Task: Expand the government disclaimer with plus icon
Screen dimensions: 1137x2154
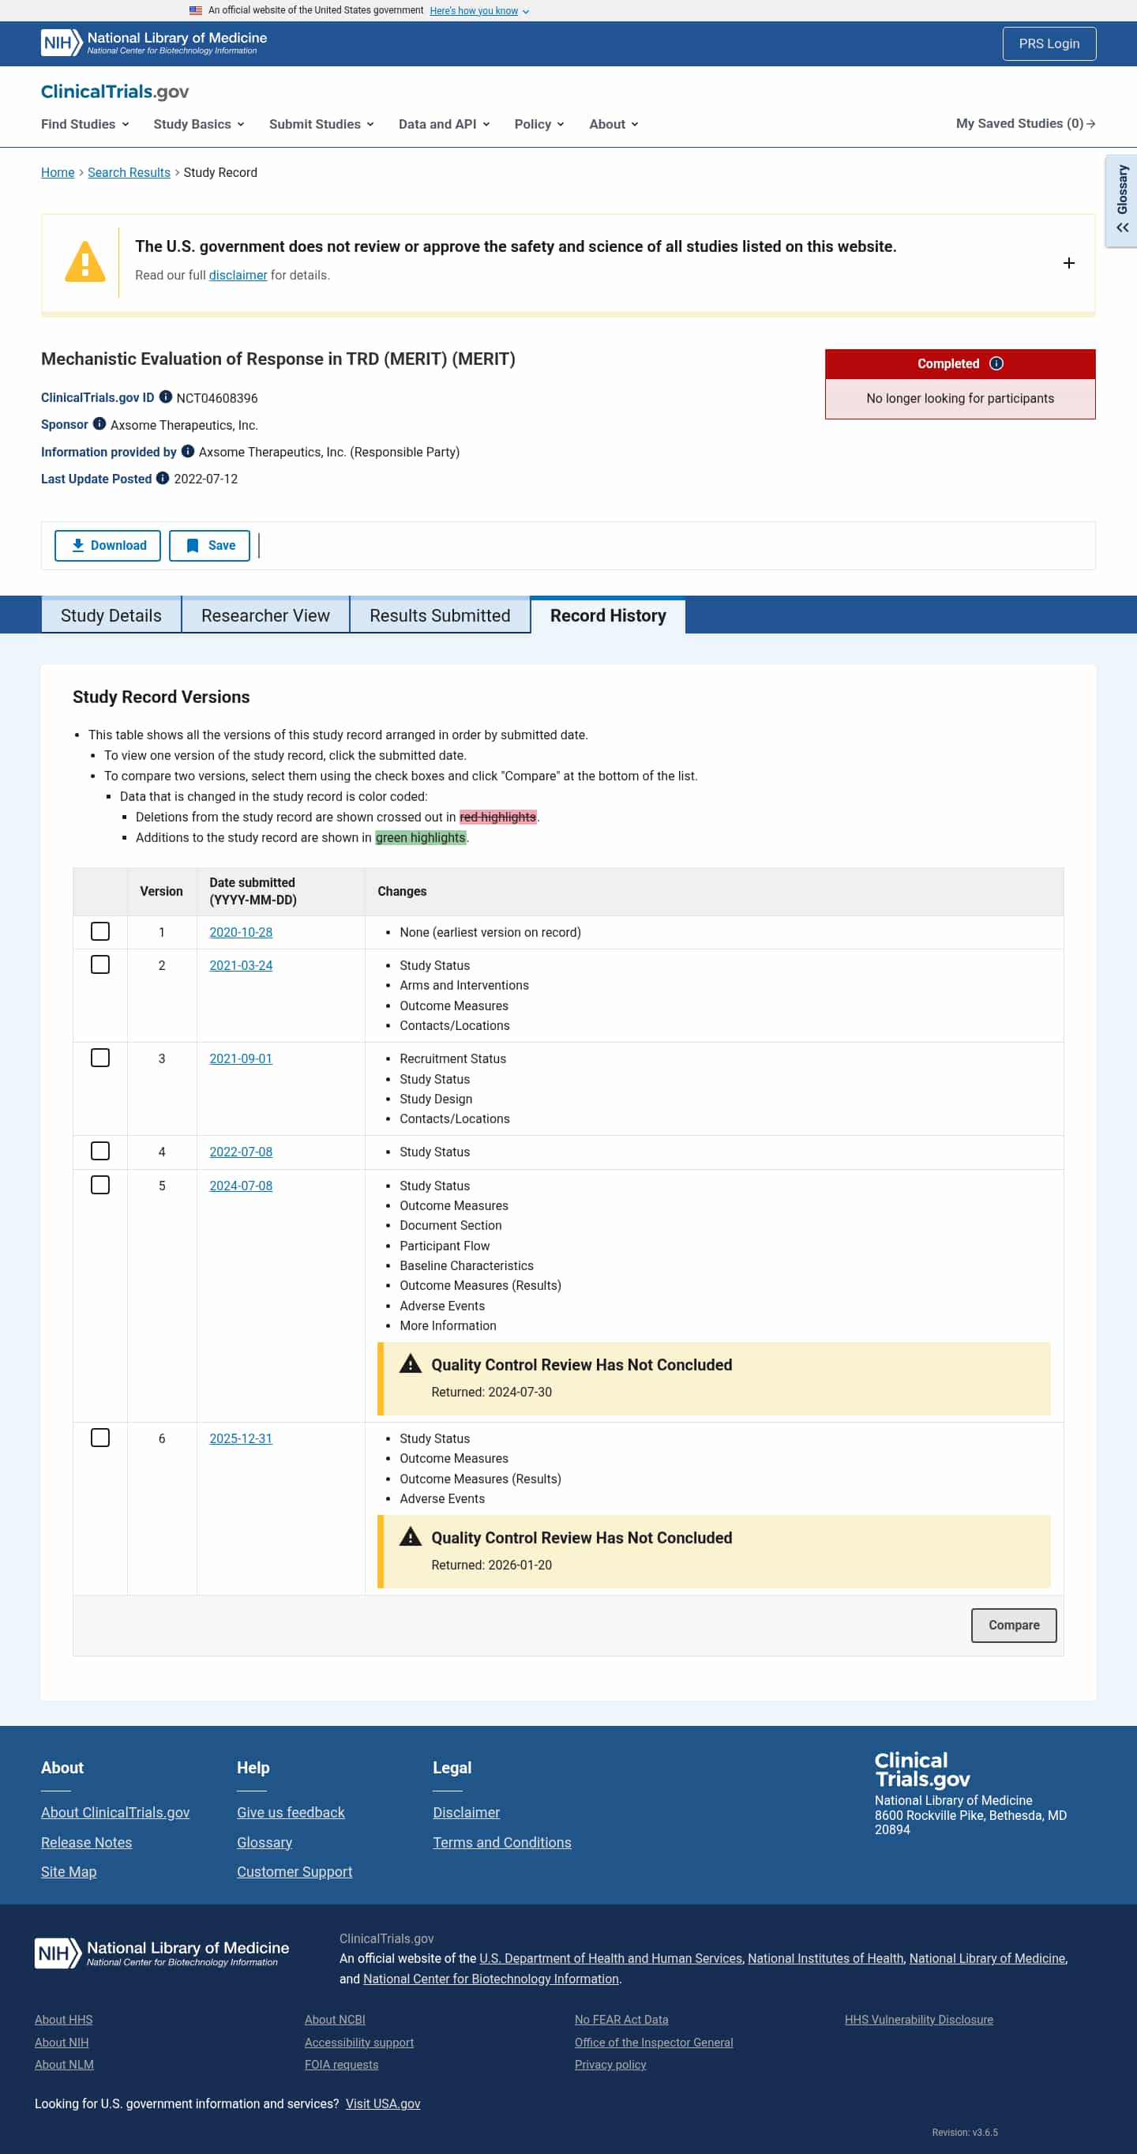Action: pyautogui.click(x=1068, y=263)
